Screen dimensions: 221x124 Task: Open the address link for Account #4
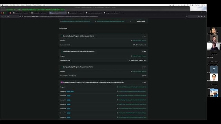tap(132, 104)
